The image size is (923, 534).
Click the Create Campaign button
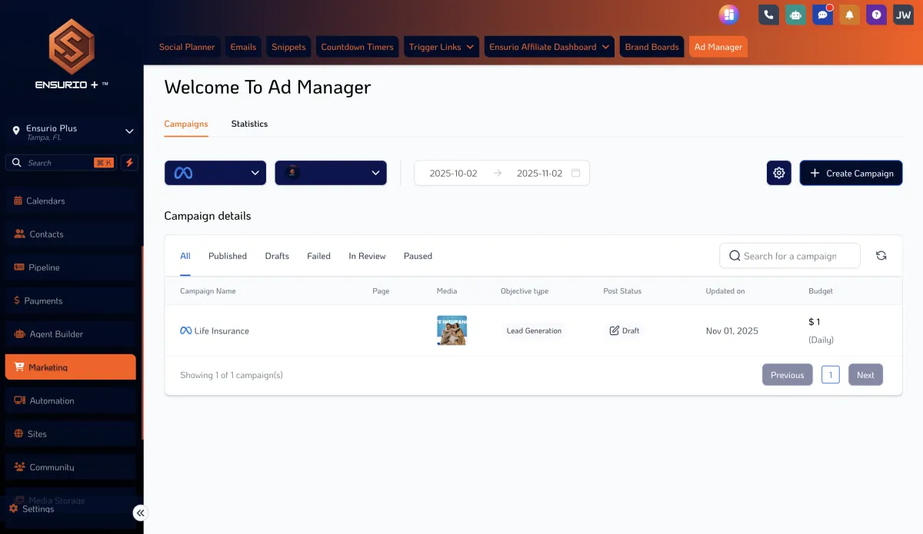click(x=851, y=173)
